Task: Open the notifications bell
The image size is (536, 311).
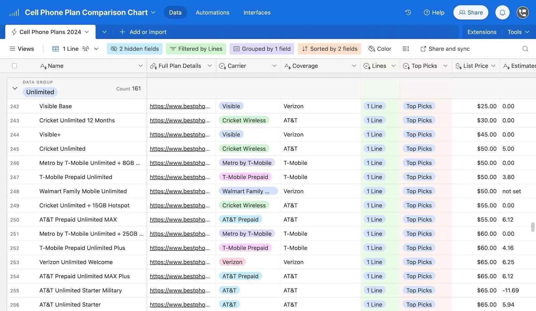Action: coord(502,12)
